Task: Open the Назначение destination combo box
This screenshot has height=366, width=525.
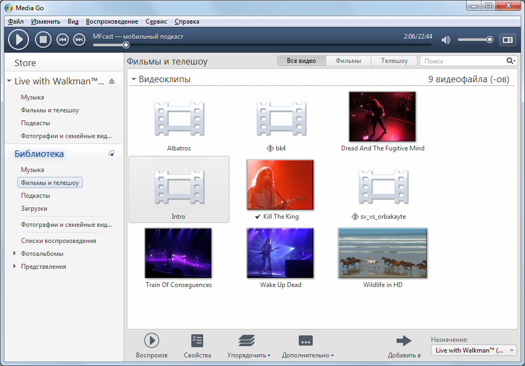Action: click(473, 350)
